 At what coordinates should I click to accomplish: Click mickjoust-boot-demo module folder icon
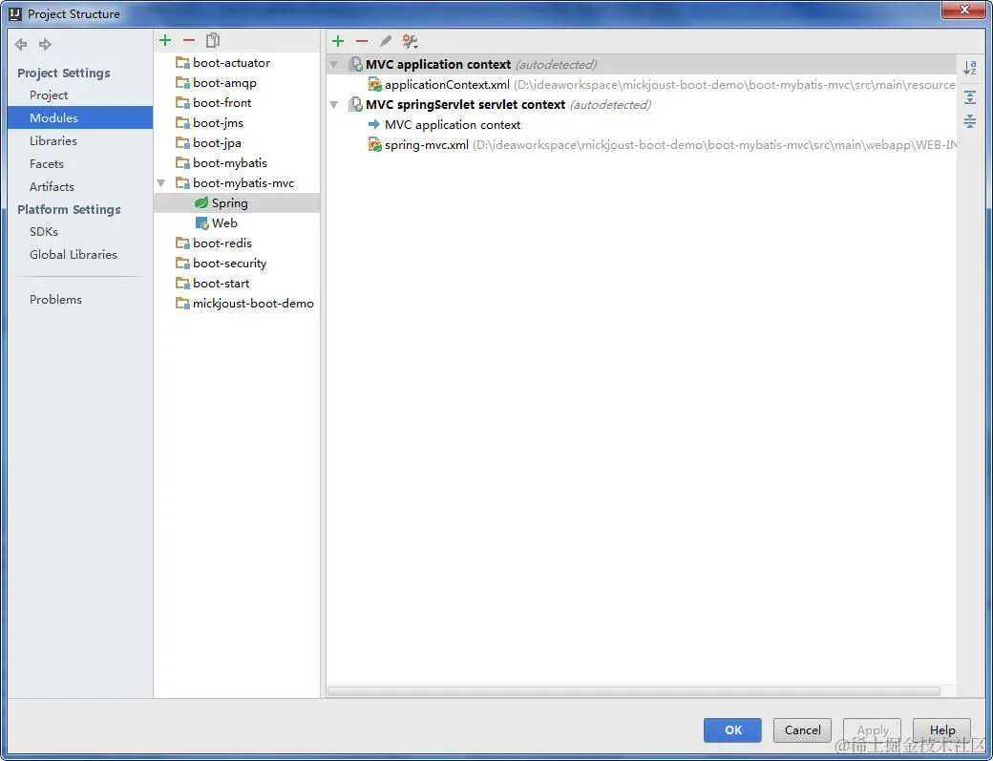click(182, 304)
